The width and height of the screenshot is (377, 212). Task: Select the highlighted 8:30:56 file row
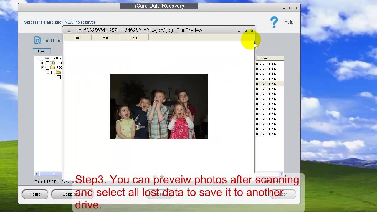click(x=270, y=84)
